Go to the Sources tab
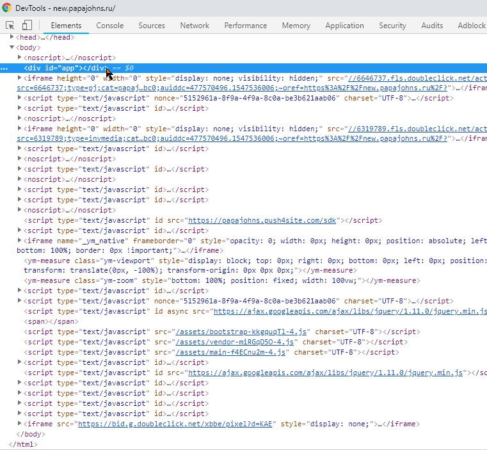Image resolution: width=487 pixels, height=450 pixels. coord(152,26)
